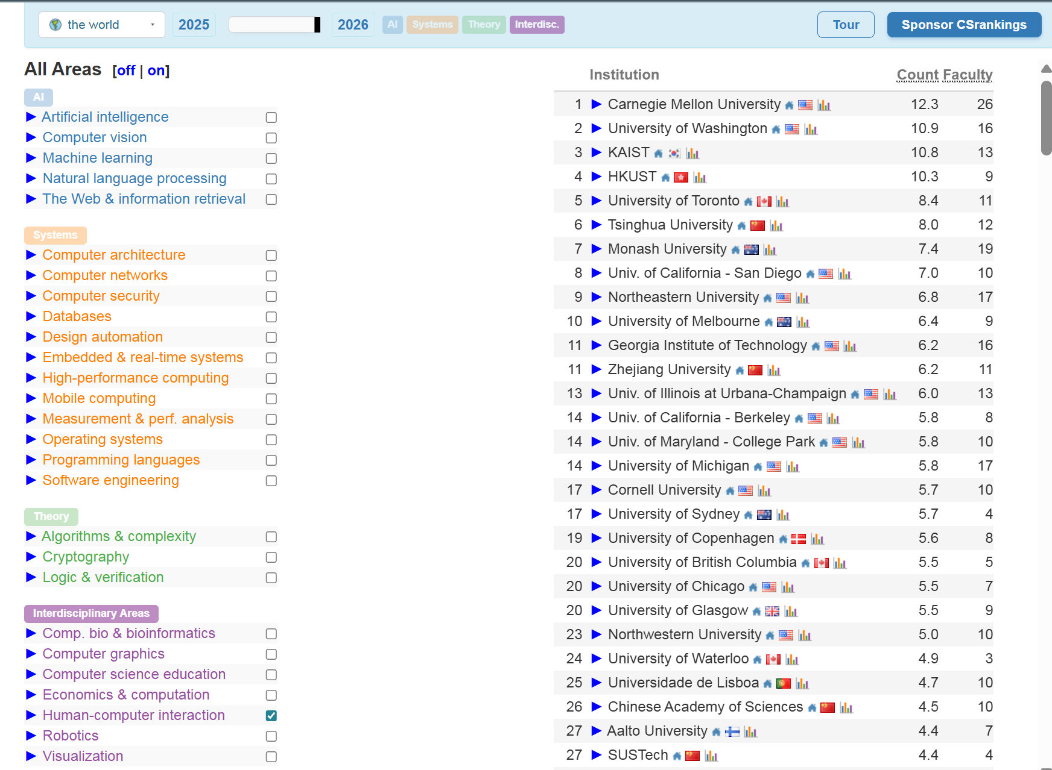Click University of Glasgow's bar chart icon
The image size is (1052, 770).
(x=791, y=612)
